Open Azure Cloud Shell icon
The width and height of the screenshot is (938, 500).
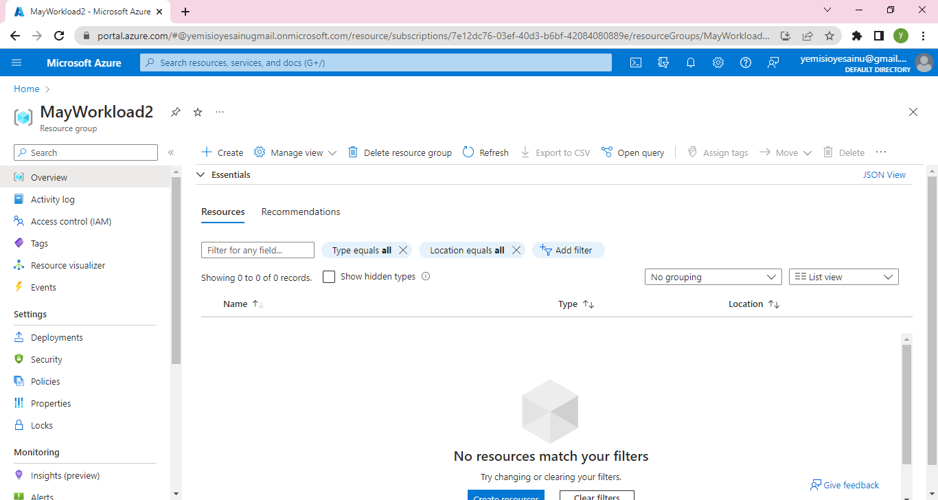pyautogui.click(x=636, y=62)
